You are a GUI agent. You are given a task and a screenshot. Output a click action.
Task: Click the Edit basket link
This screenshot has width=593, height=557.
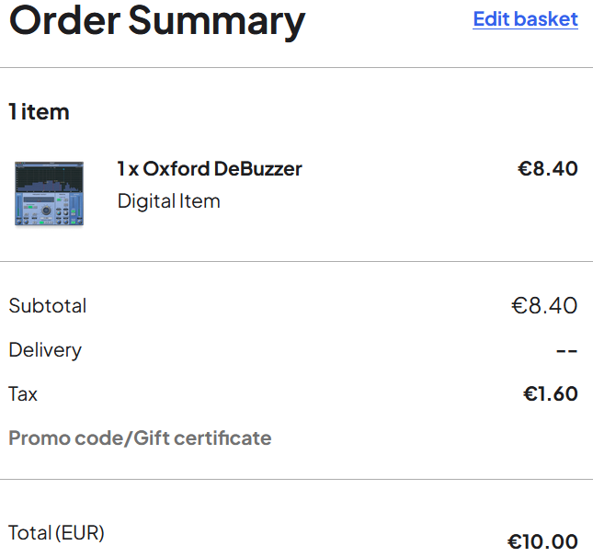(x=525, y=19)
